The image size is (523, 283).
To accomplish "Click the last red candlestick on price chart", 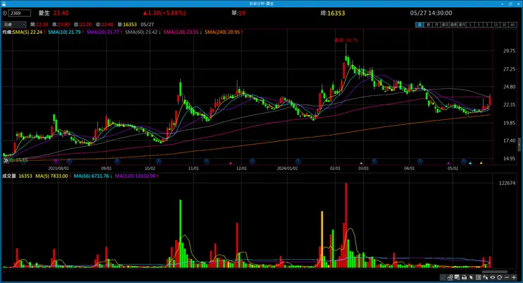I will (x=490, y=100).
